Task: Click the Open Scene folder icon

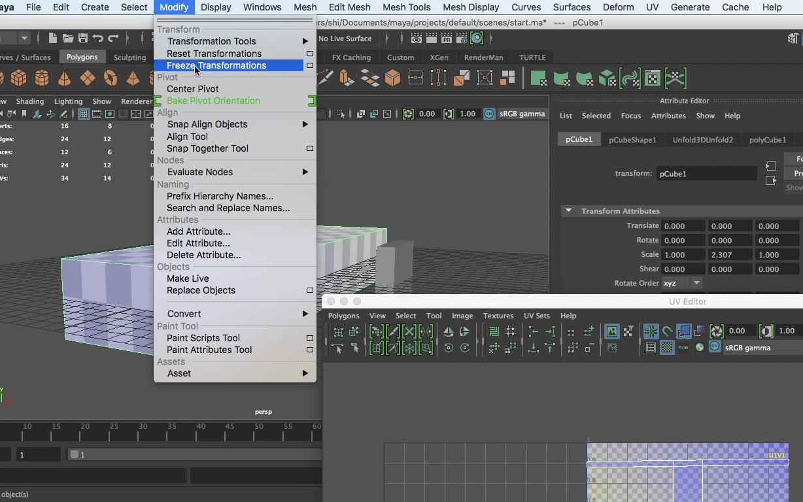Action: tap(68, 39)
